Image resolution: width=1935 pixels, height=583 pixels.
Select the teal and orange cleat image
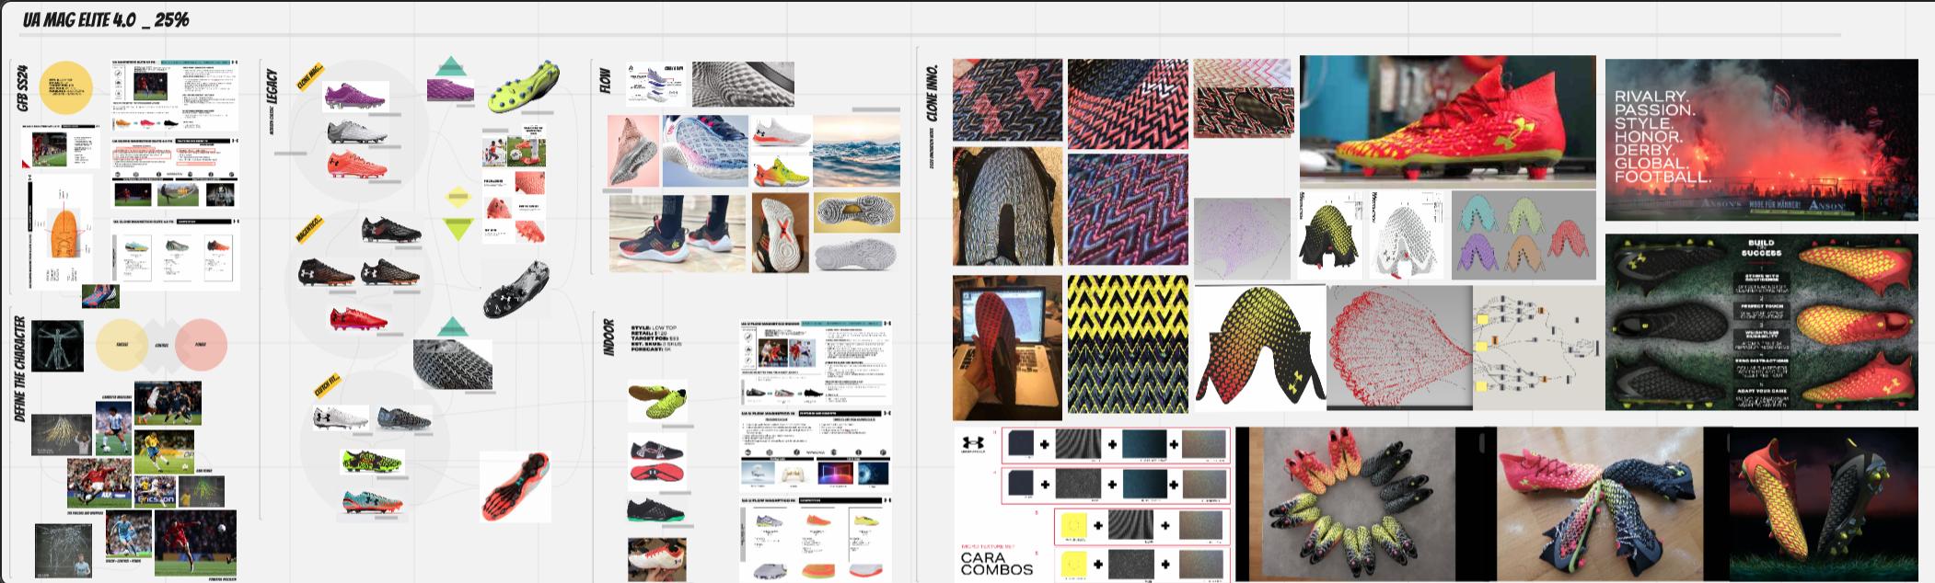(373, 501)
